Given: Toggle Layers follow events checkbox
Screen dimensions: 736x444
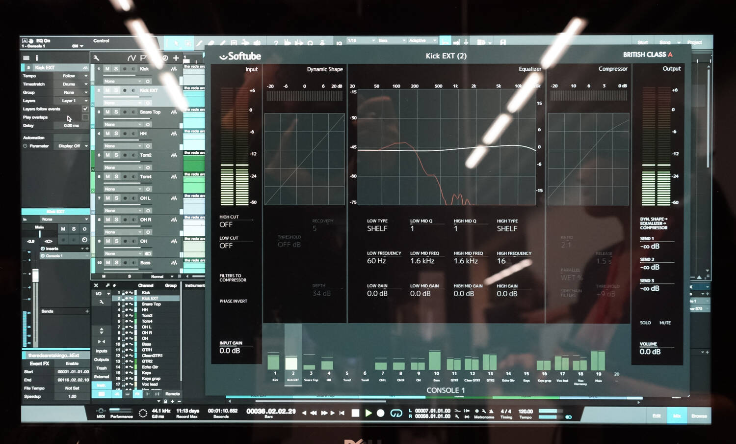Looking at the screenshot, I should tap(85, 109).
